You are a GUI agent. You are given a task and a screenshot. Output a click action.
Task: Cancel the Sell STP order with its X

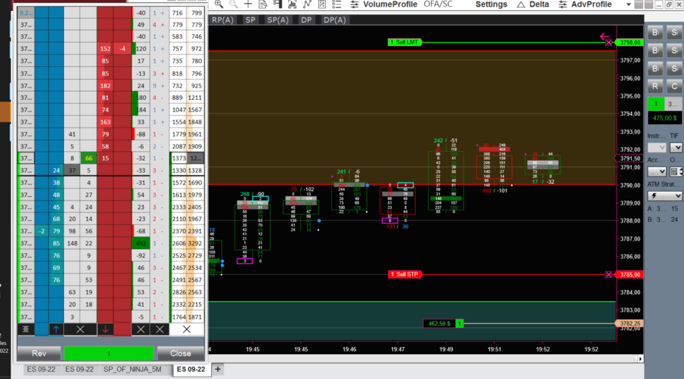click(x=609, y=275)
